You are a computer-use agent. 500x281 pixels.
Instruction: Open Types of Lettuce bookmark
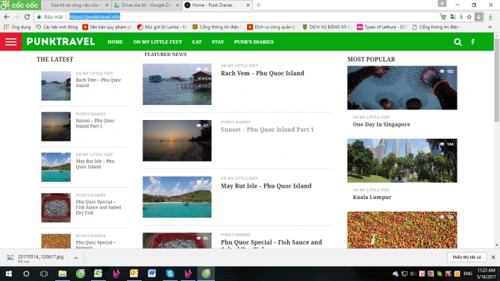coord(381,27)
